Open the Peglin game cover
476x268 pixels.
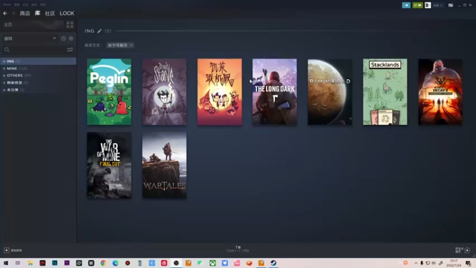109,92
